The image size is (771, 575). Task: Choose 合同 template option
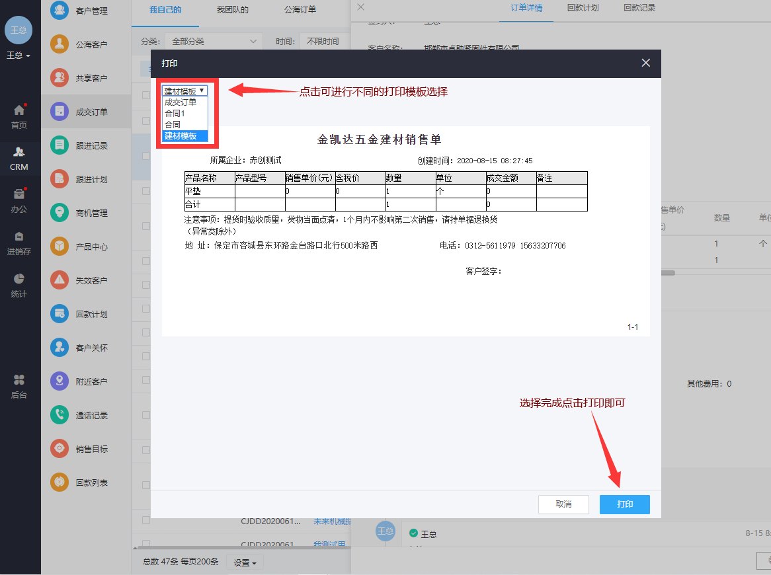(185, 125)
